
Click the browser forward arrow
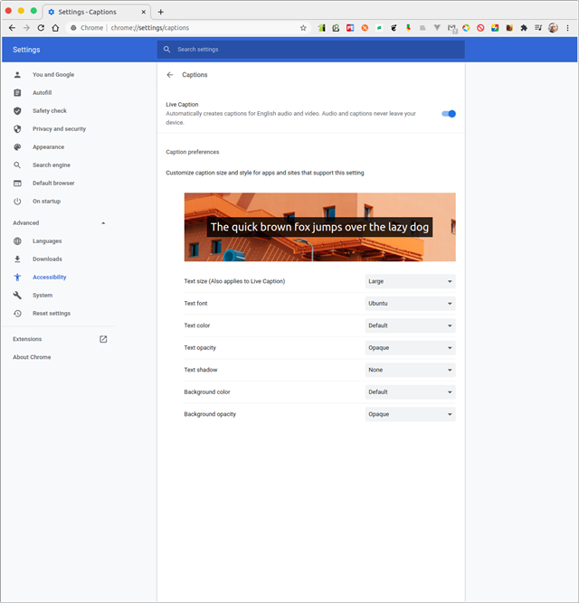pos(26,28)
